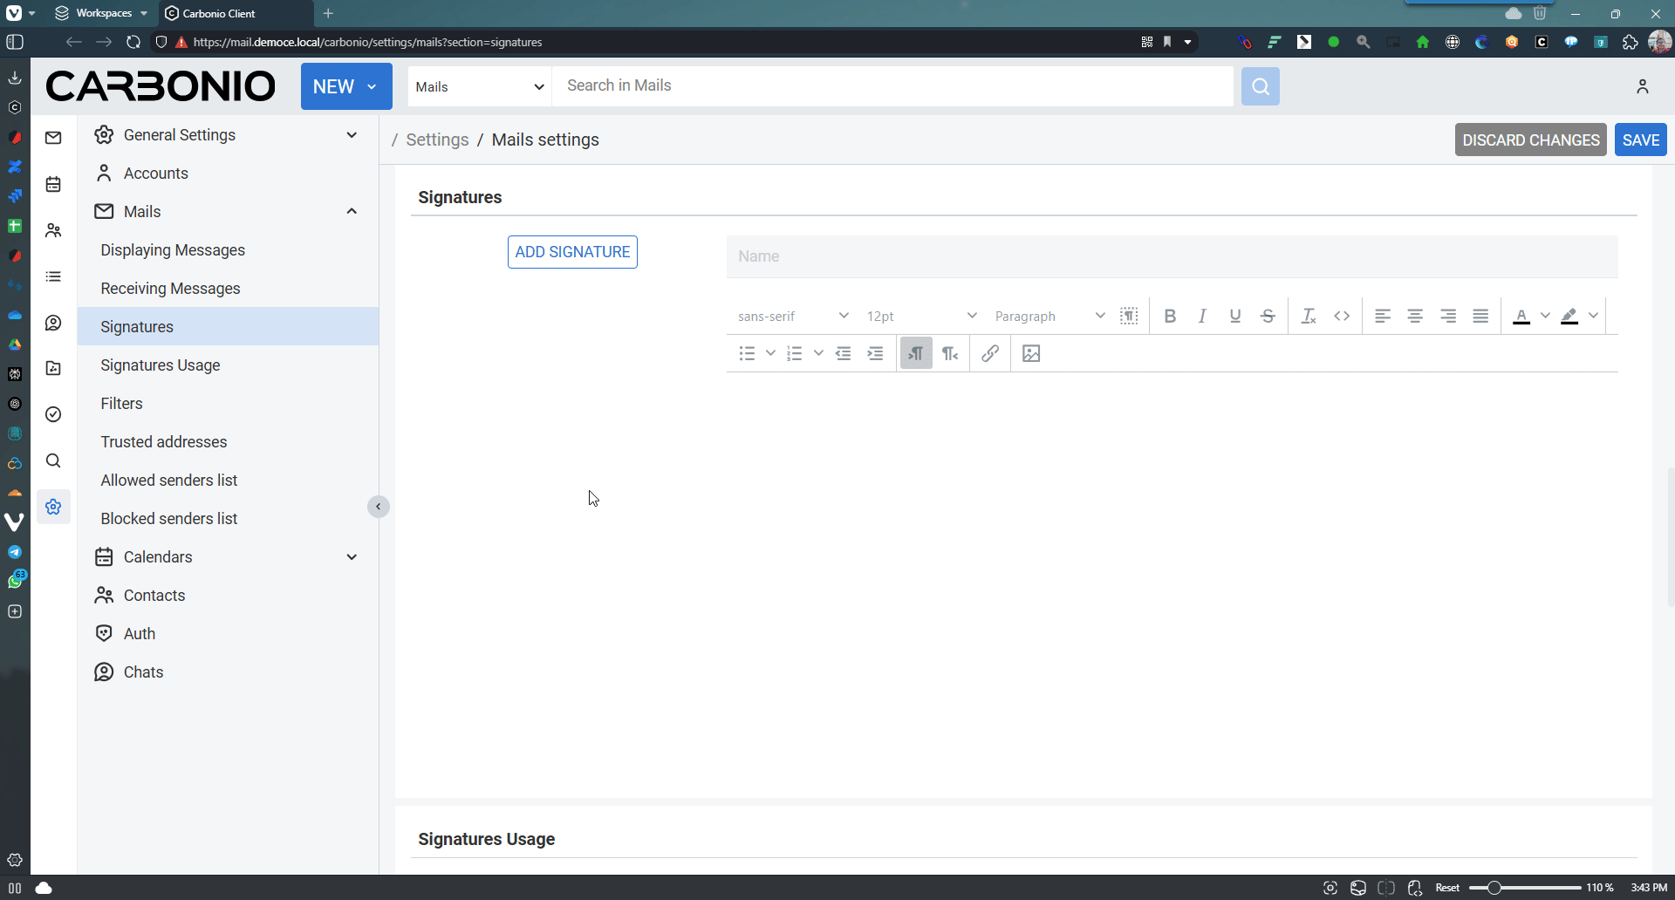The image size is (1675, 900).
Task: Apply background highlight color
Action: click(x=1569, y=316)
